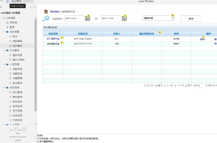The width and height of the screenshot is (217, 143).
Task: Click the search magnifier in sidebar
Action: [1, 7]
